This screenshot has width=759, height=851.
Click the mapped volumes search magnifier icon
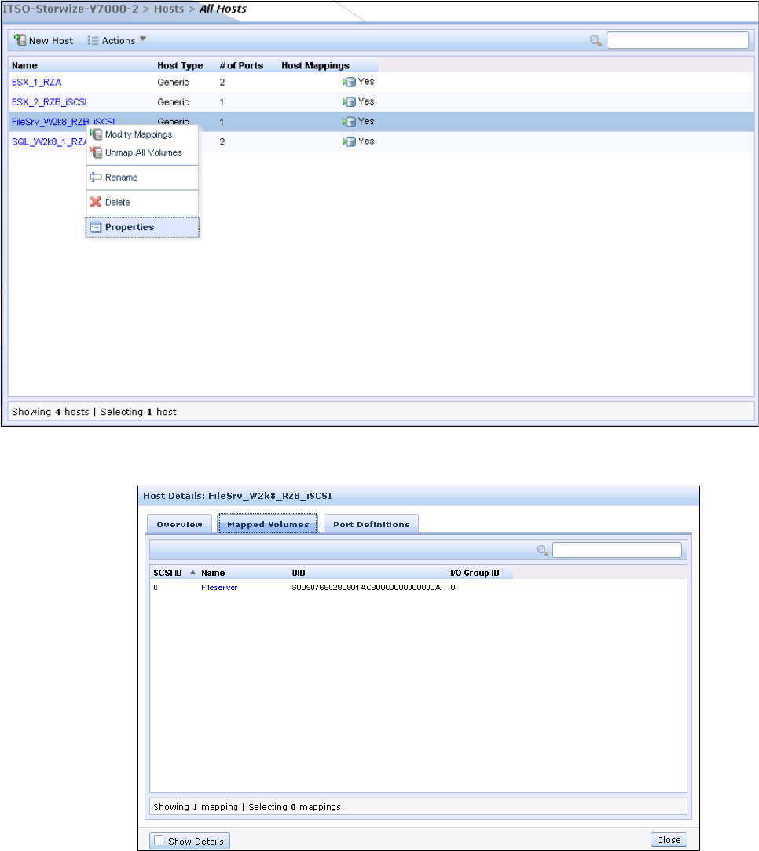click(x=542, y=550)
